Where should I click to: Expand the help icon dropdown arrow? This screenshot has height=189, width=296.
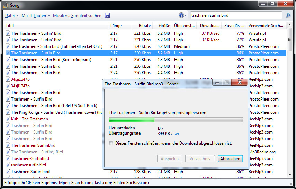[186, 16]
